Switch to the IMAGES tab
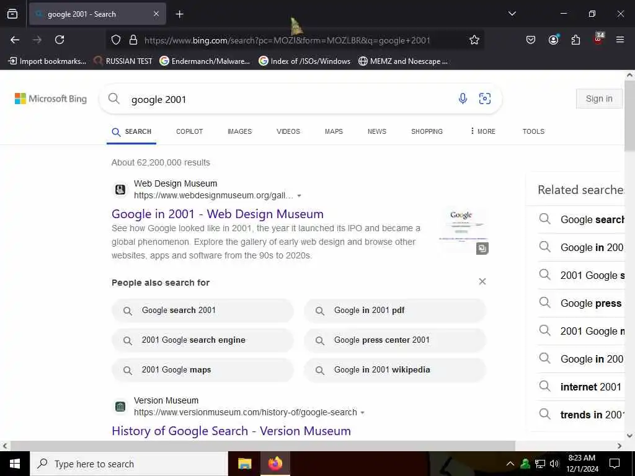 pos(240,131)
